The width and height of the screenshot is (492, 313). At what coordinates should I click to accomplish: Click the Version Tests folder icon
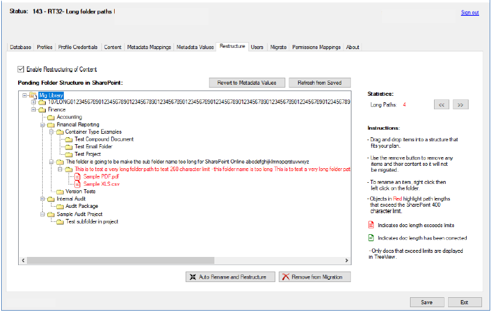tap(60, 192)
